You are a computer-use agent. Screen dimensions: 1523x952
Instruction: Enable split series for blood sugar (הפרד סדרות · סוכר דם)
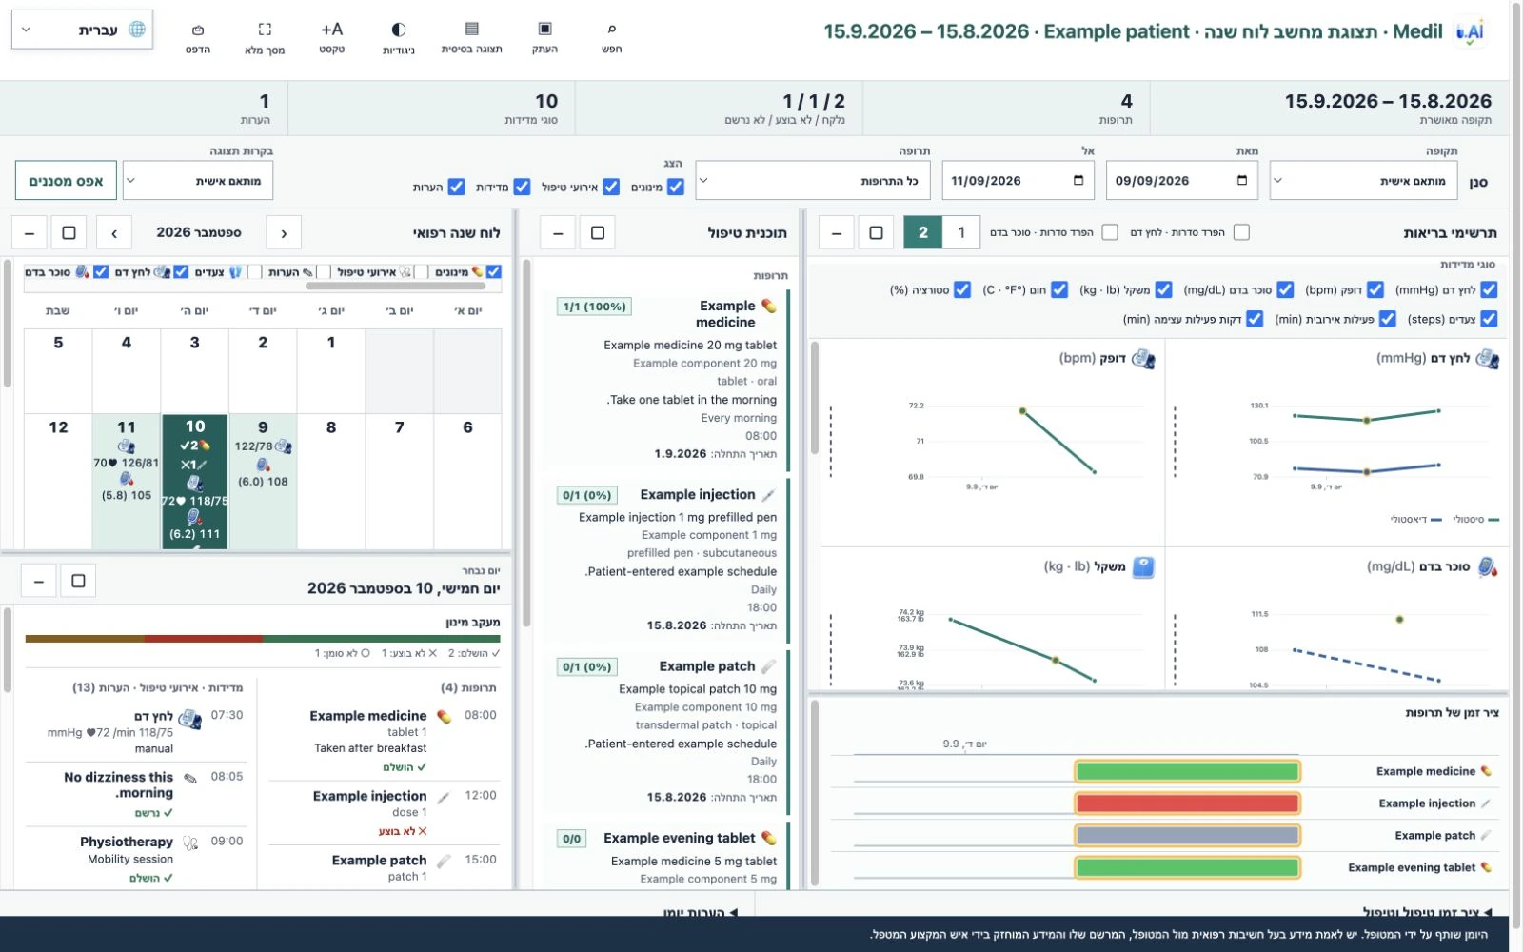point(1110,232)
